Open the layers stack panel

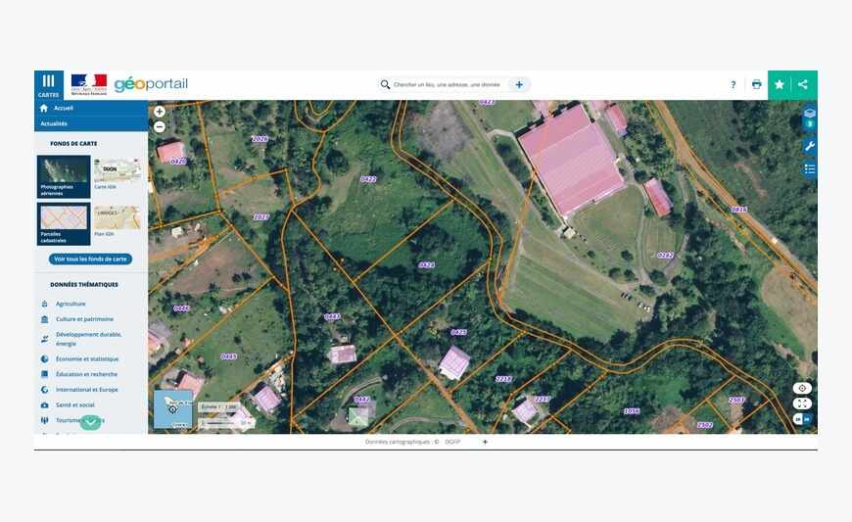coord(810,114)
